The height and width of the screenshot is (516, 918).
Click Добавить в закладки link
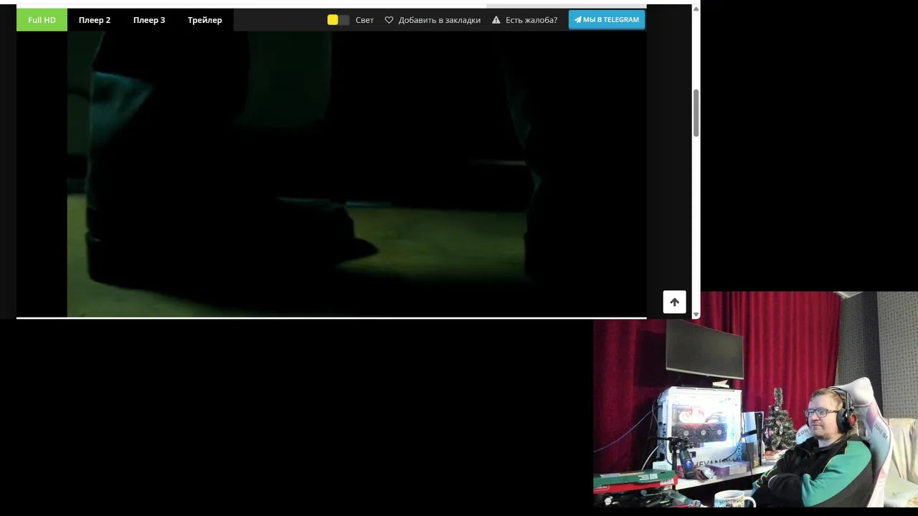click(440, 20)
